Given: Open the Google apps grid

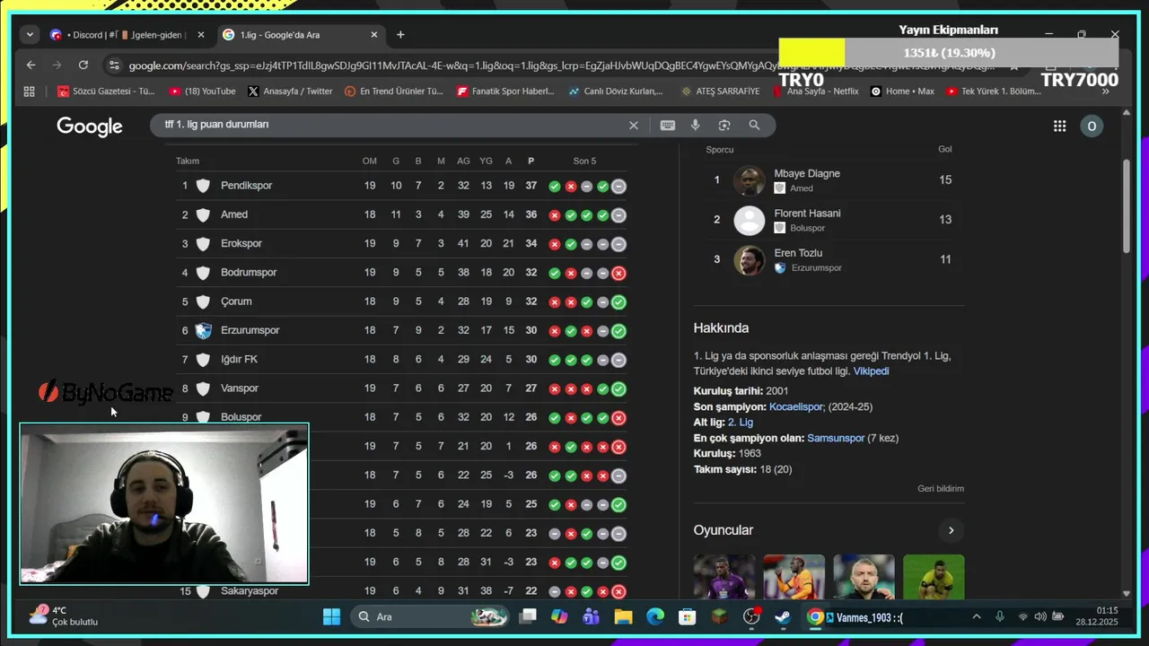Looking at the screenshot, I should click(1059, 126).
